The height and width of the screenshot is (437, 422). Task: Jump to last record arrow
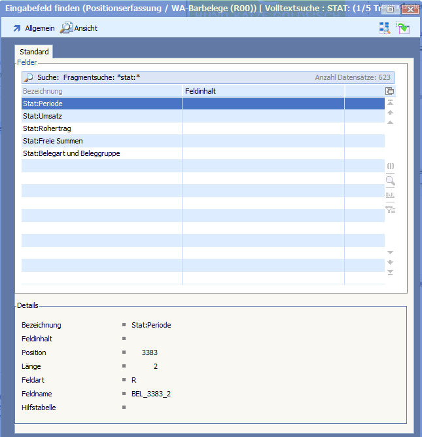pos(390,272)
